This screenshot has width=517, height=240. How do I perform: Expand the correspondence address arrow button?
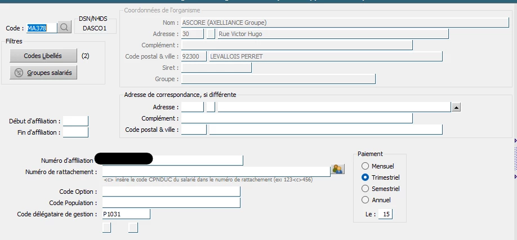456,107
